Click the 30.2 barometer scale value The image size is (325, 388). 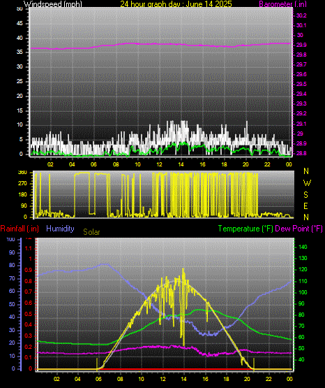(301, 15)
